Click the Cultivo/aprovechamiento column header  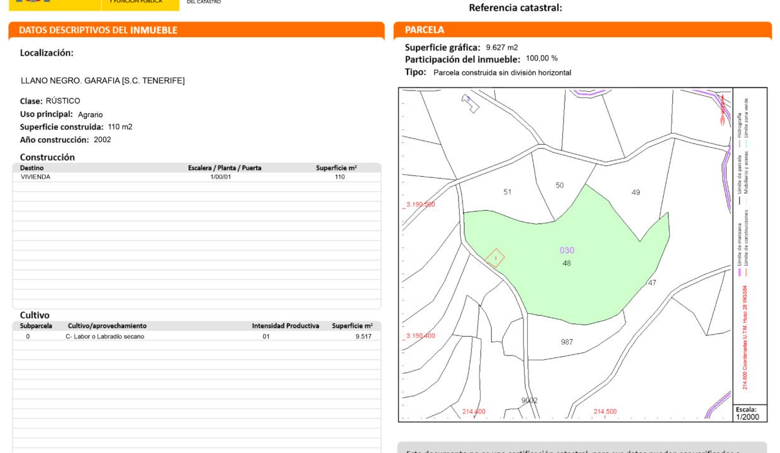(107, 326)
